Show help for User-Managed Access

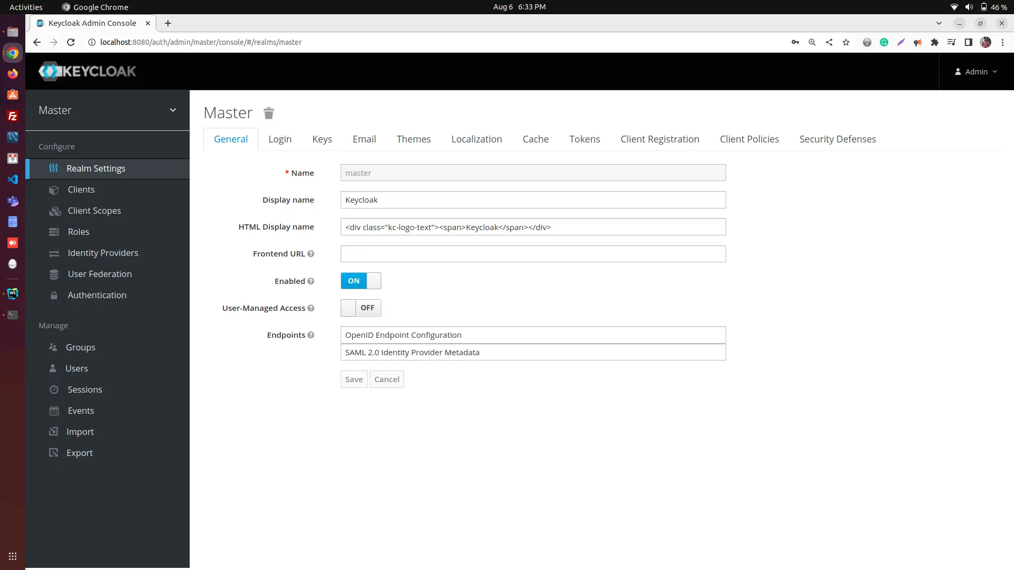pyautogui.click(x=311, y=308)
